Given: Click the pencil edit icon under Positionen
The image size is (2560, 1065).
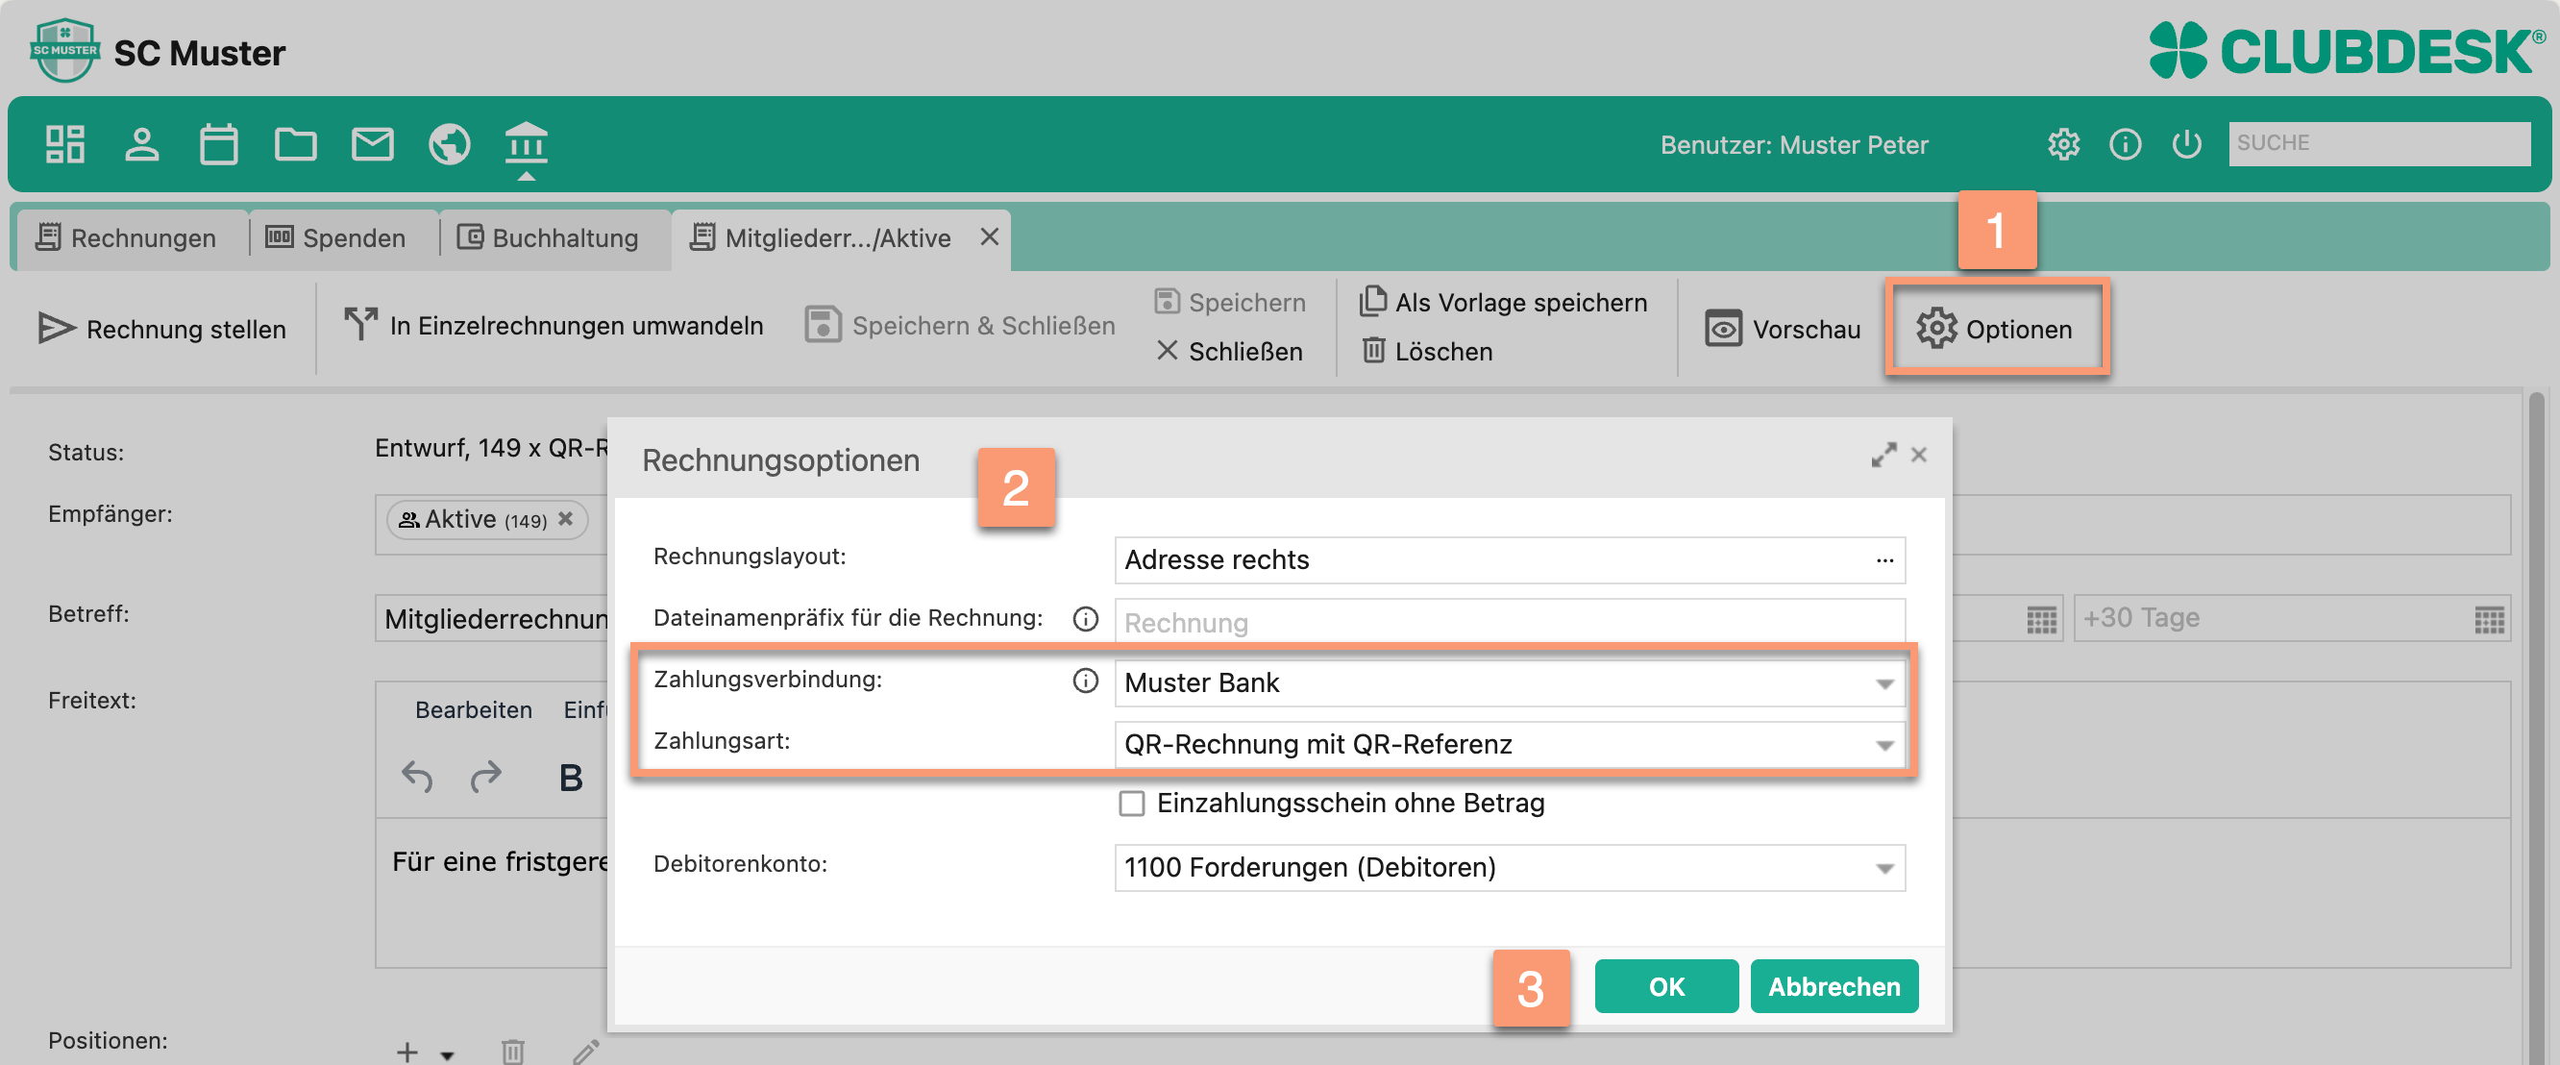Looking at the screenshot, I should pyautogui.click(x=585, y=1052).
